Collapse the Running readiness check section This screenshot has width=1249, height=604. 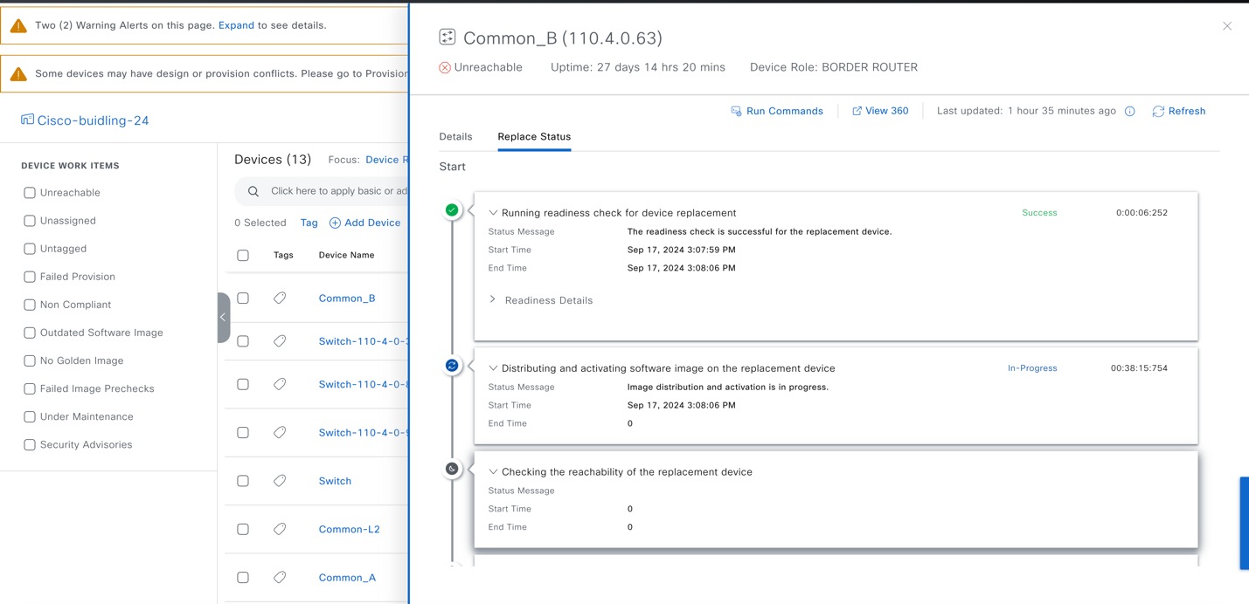[492, 212]
